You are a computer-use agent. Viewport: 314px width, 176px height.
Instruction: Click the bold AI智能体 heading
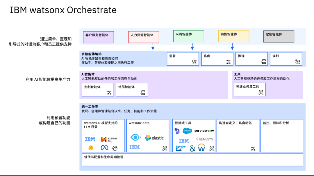coord(88,74)
